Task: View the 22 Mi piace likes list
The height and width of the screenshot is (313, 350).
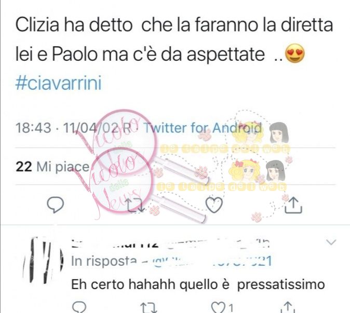Action: click(x=52, y=167)
